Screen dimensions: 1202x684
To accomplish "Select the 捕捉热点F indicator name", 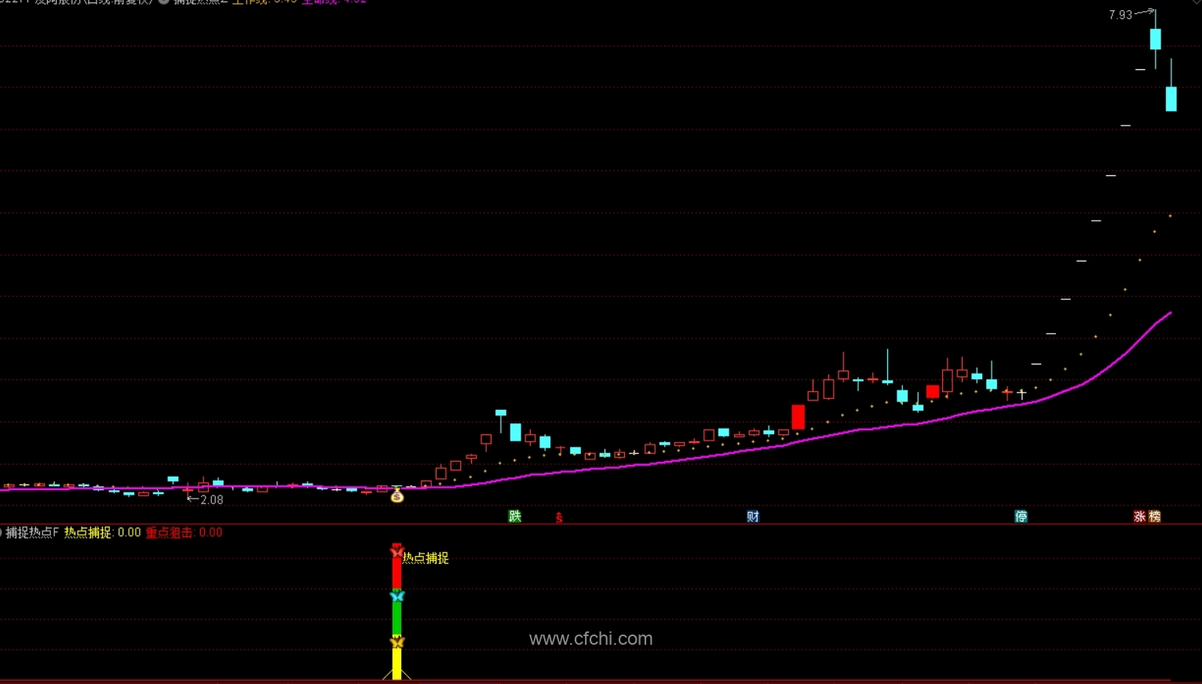I will (32, 532).
